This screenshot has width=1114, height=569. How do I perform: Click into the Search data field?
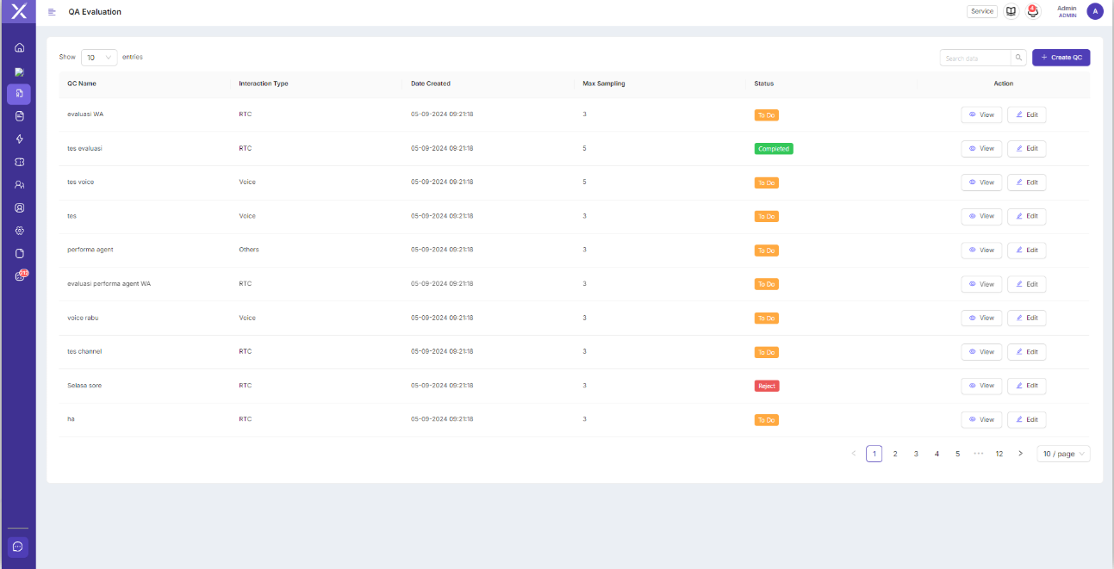975,58
